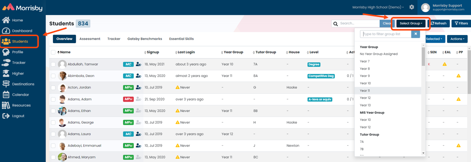This screenshot has width=471, height=162.
Task: Sort by the Signup column header
Action: tap(152, 52)
